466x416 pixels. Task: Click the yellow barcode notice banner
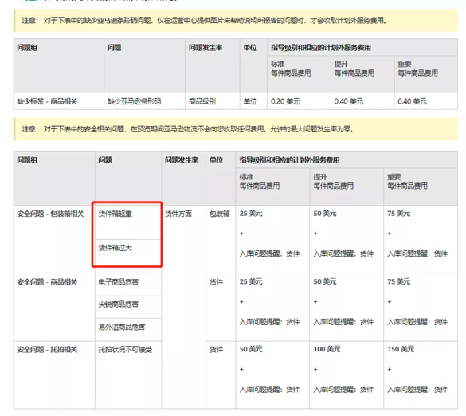point(235,21)
